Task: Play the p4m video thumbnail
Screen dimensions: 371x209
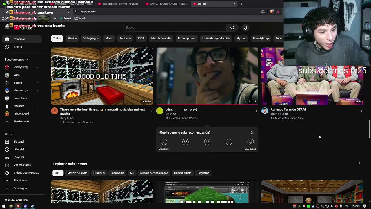Action: [207, 76]
